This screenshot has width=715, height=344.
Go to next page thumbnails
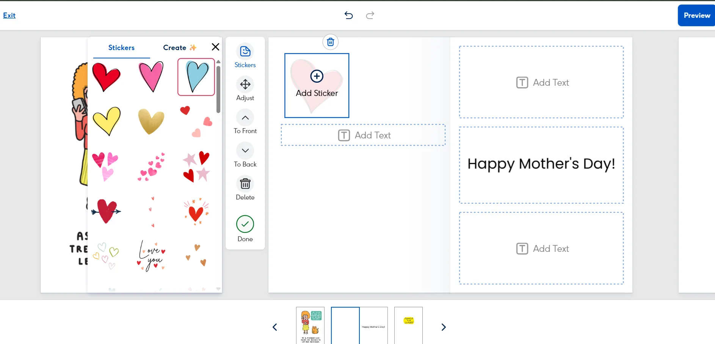(x=444, y=327)
